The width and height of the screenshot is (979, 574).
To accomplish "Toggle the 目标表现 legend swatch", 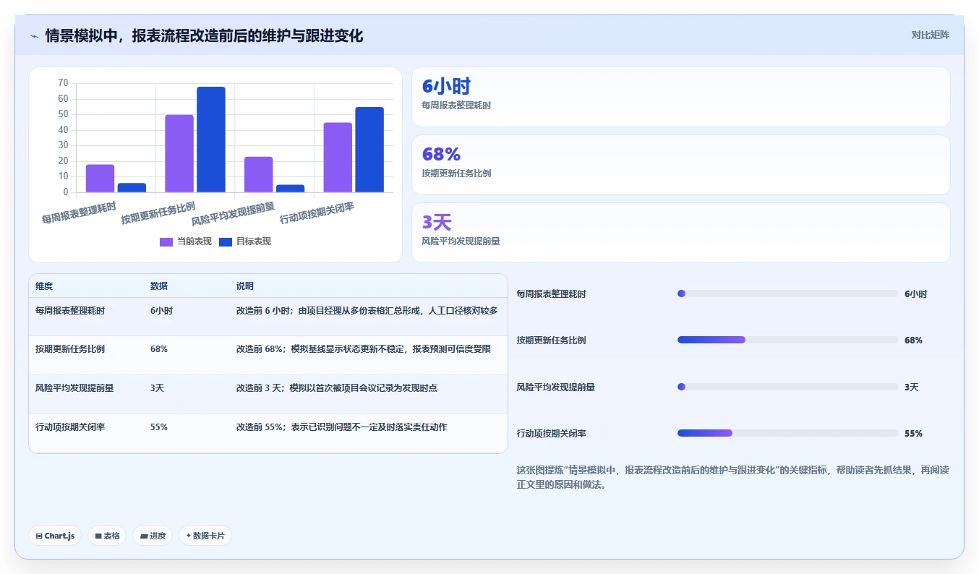I will click(x=226, y=241).
